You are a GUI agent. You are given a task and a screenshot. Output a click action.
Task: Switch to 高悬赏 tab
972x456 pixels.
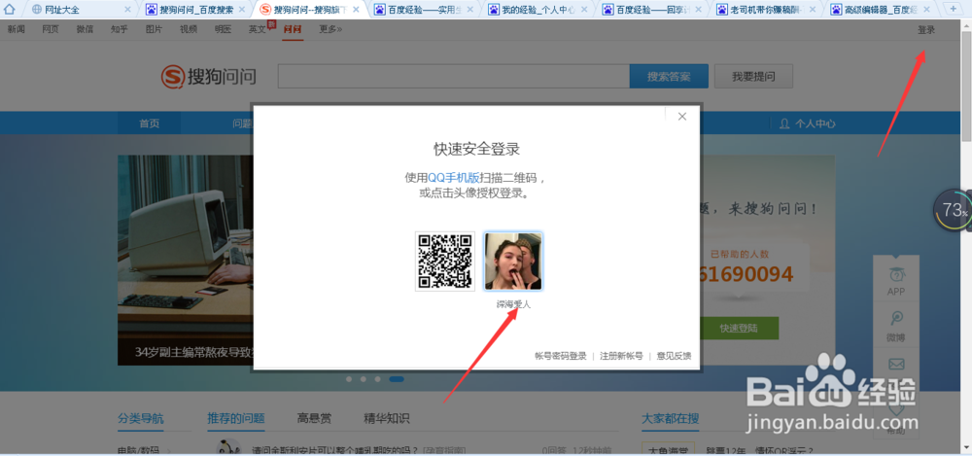[314, 419]
